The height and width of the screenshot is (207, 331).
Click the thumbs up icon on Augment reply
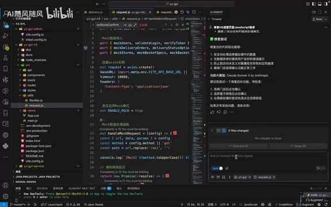coord(213,112)
